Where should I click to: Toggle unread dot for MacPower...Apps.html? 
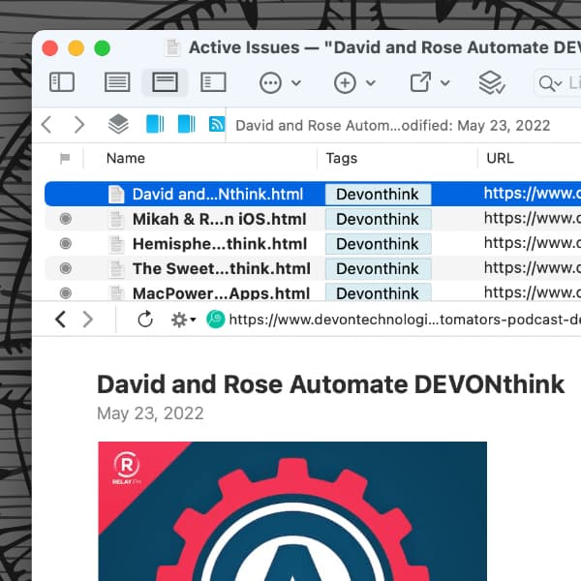click(x=66, y=293)
